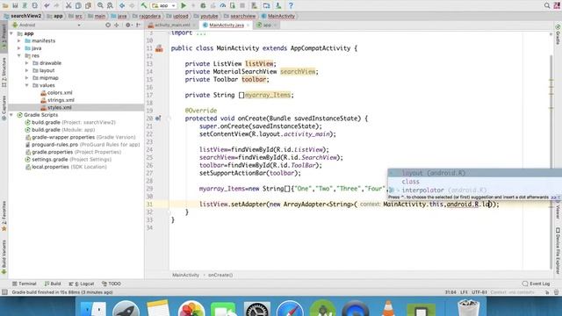Switch to activity_main.xml editor tab
This screenshot has width=562, height=316.
pos(171,25)
